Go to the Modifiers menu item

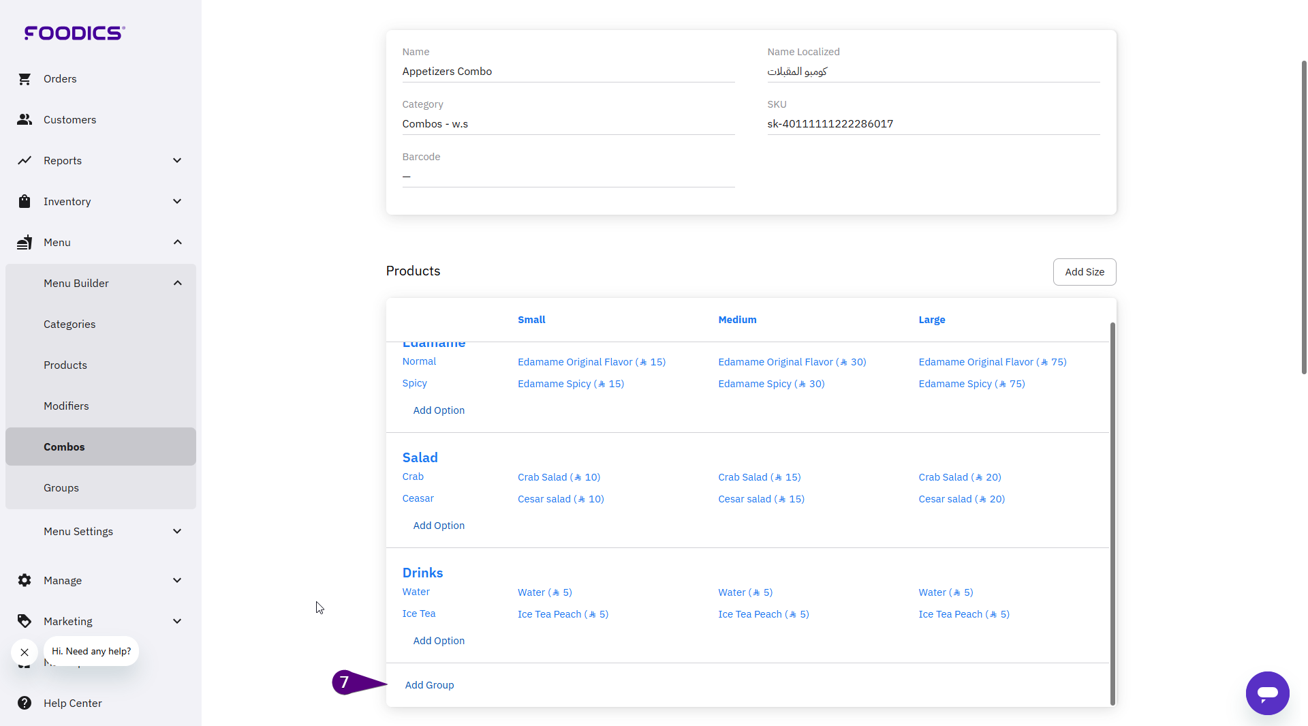[66, 406]
